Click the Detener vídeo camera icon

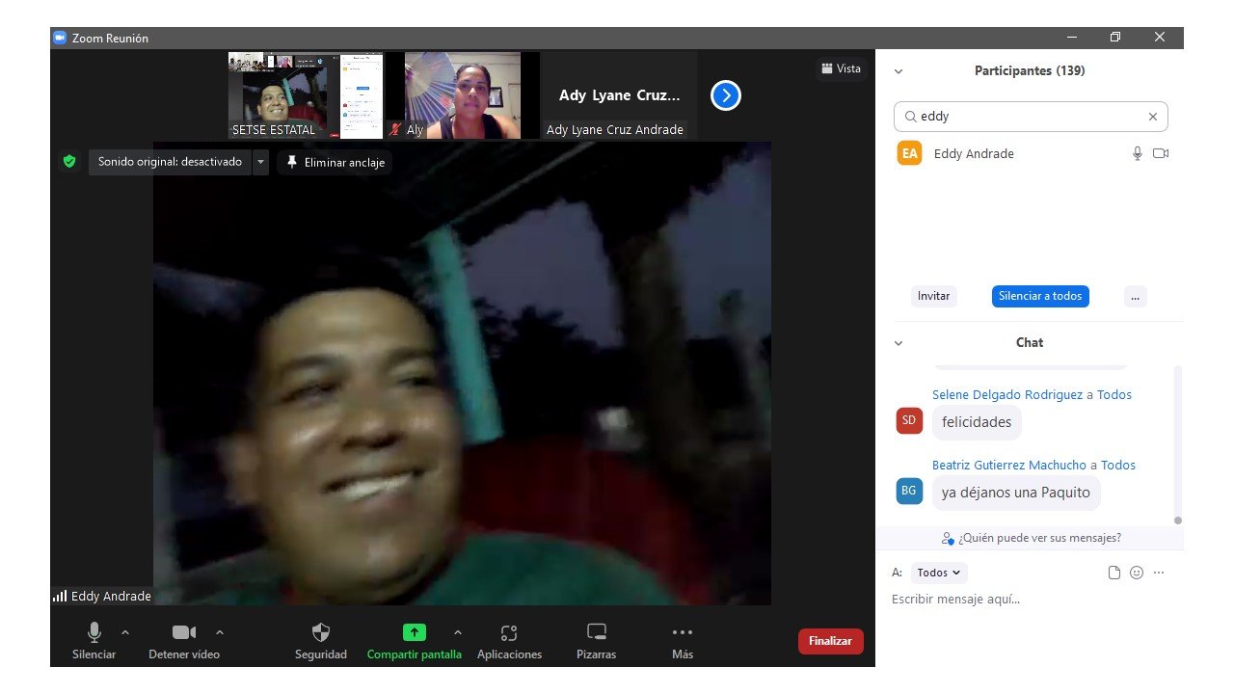coord(184,632)
